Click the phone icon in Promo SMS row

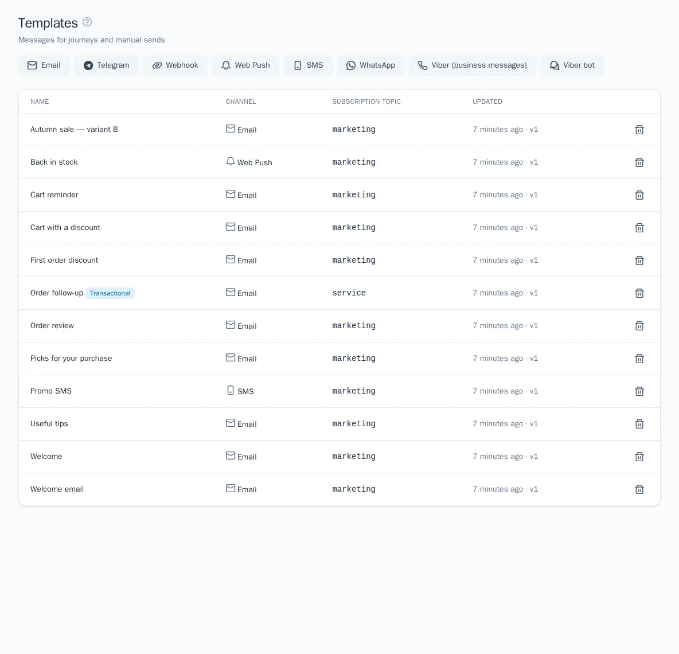click(x=231, y=390)
